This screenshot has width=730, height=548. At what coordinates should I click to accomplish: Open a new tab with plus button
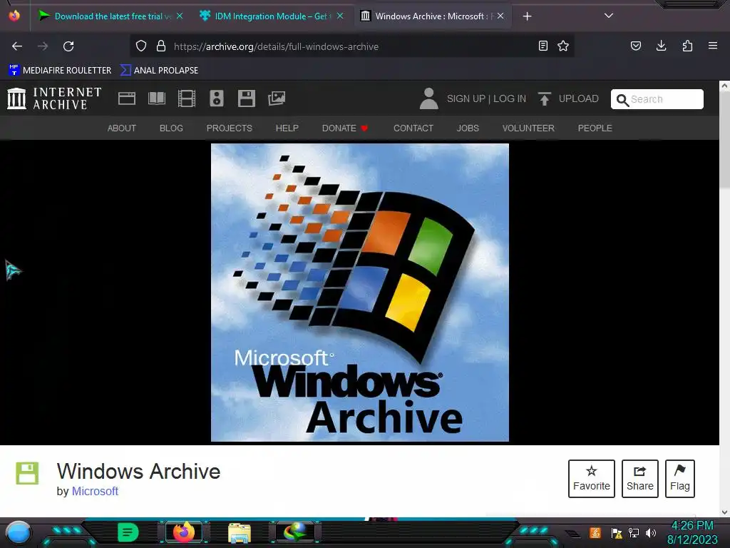pyautogui.click(x=527, y=16)
